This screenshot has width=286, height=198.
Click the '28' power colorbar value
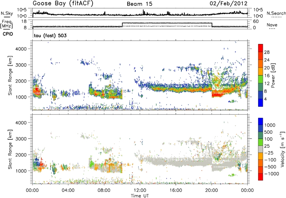coord(267,52)
